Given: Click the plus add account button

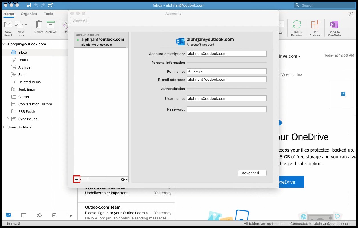Looking at the screenshot, I should [77, 179].
